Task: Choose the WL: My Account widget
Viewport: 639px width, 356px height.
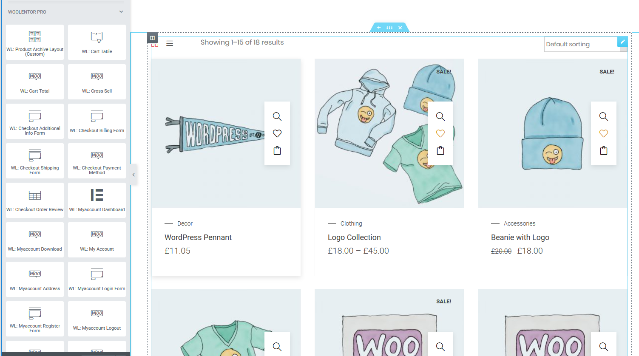Action: tap(97, 240)
